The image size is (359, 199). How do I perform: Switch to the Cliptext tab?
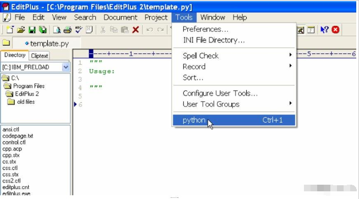point(40,56)
